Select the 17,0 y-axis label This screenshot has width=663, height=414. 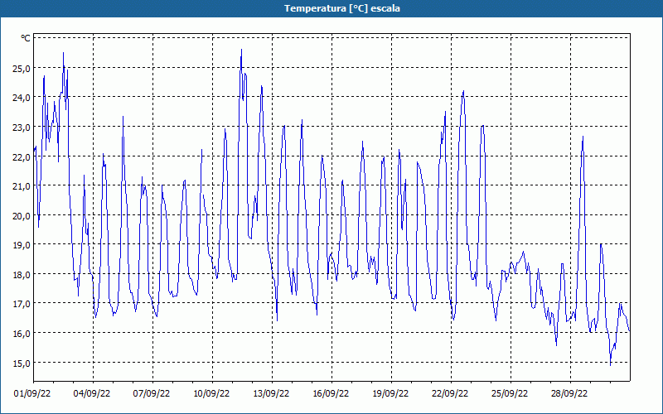pyautogui.click(x=22, y=303)
